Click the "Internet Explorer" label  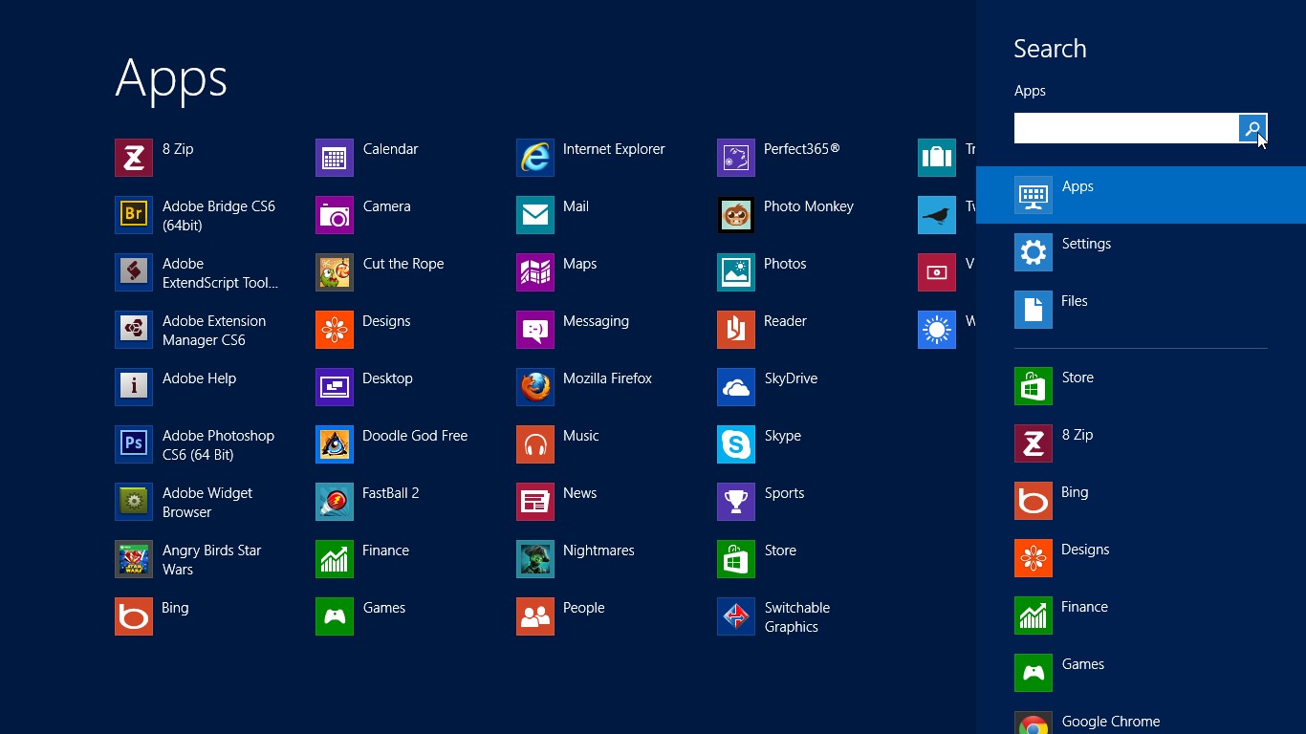click(x=614, y=149)
